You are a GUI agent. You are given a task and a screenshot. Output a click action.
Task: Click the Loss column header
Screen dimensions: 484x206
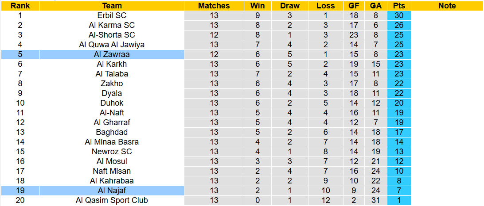[326, 6]
